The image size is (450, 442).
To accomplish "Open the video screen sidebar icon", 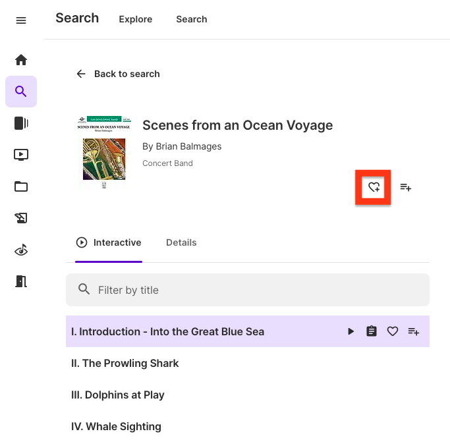I will [x=21, y=155].
